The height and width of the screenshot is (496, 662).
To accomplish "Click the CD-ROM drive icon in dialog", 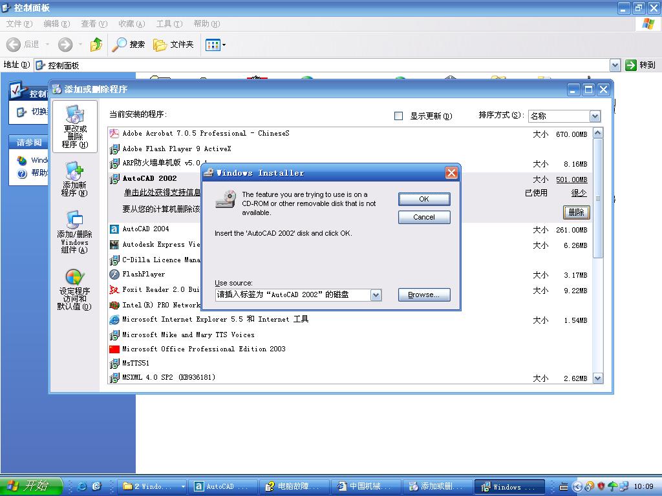I will pos(226,199).
